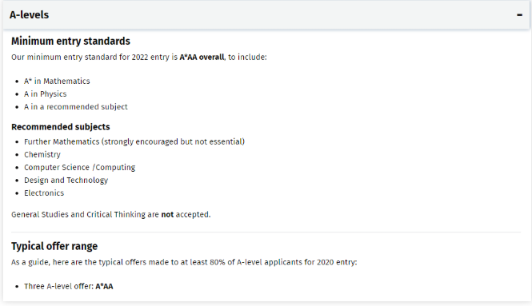532x306 pixels.
Task: Click the Recommended subjects subheading
Action: pyautogui.click(x=61, y=127)
